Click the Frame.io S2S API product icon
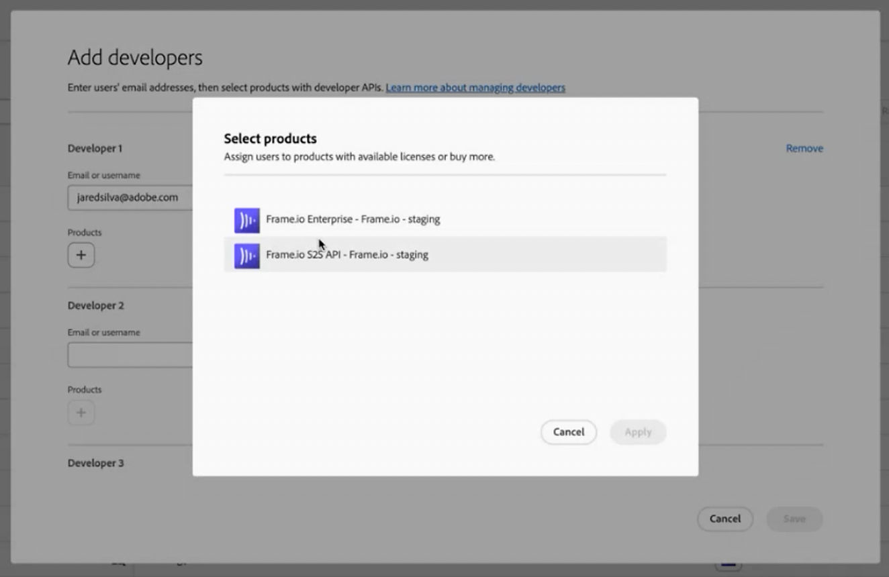The height and width of the screenshot is (577, 889). click(x=246, y=256)
